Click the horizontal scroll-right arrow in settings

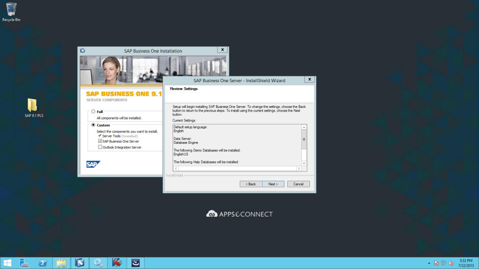tap(299, 168)
